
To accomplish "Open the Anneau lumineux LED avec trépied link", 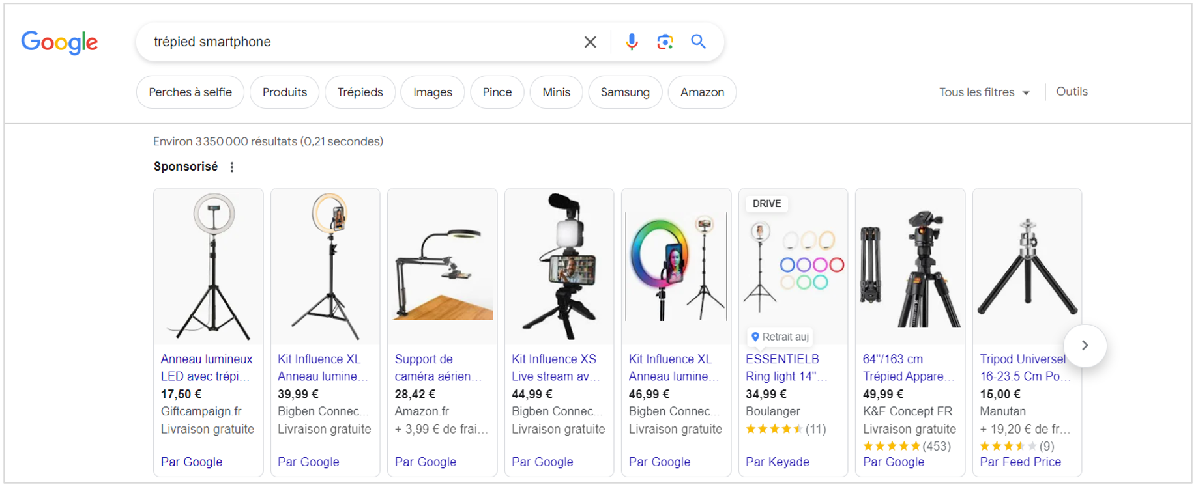I will click(x=207, y=368).
